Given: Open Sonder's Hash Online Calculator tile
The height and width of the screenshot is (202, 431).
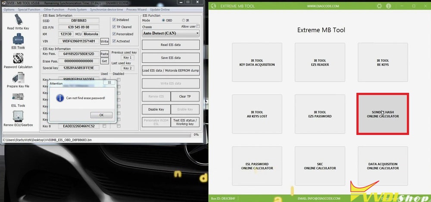Looking at the screenshot, I should (383, 114).
